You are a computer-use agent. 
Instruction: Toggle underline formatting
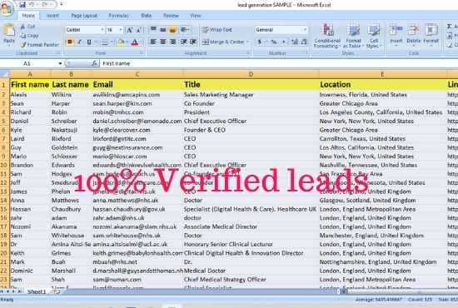coord(89,42)
